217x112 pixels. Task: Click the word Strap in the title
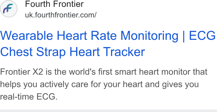tap(51, 53)
